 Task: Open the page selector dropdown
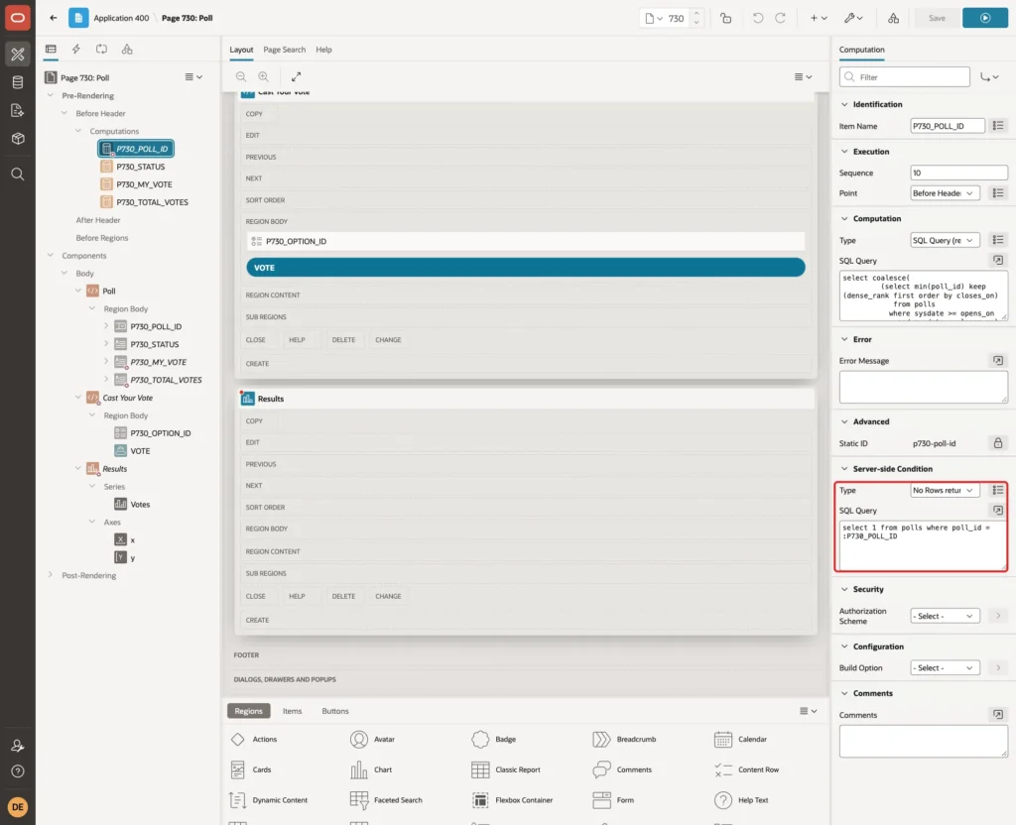653,18
